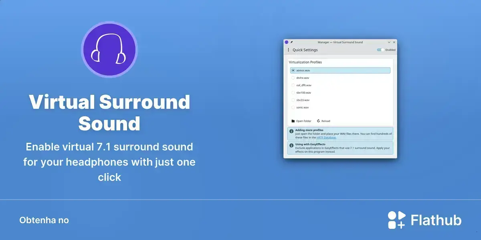Open the three-dot menu beside Quick Settings

coord(288,50)
